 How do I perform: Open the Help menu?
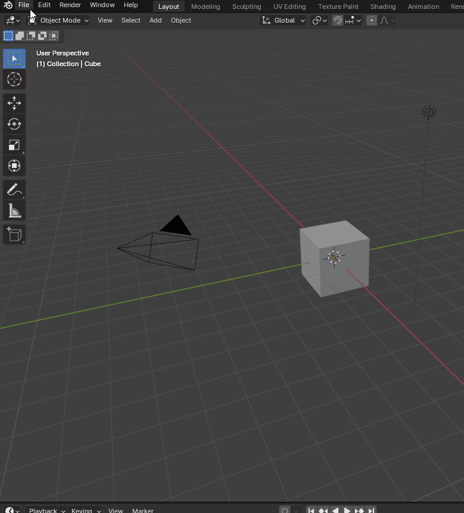point(131,5)
